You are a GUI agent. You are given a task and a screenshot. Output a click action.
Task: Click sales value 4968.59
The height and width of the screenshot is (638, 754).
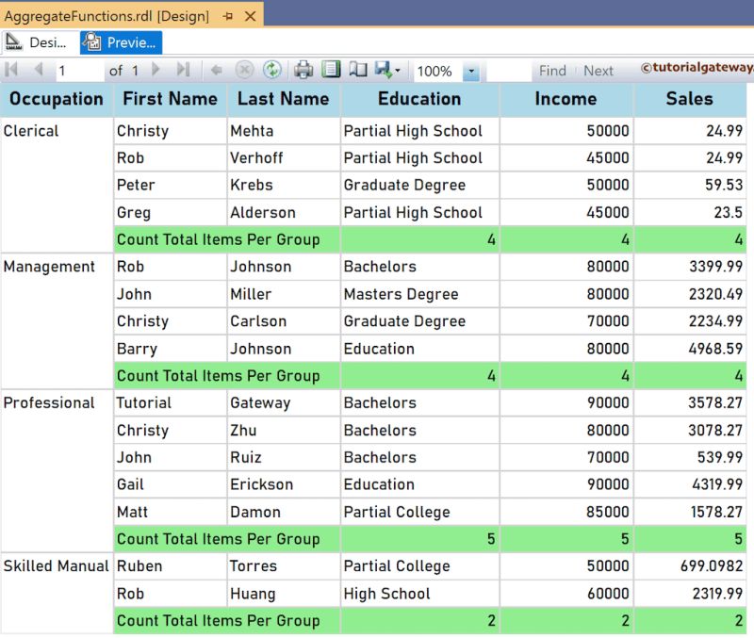click(690, 349)
